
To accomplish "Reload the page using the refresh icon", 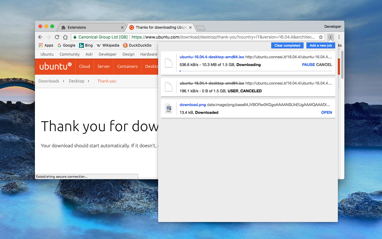I will point(57,37).
